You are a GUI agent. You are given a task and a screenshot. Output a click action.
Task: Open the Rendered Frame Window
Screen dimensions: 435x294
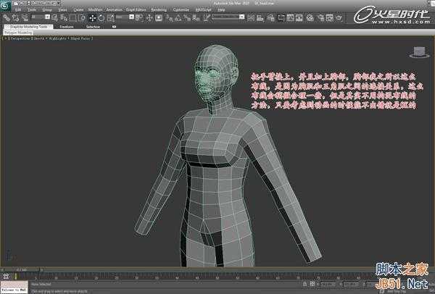[x=330, y=18]
